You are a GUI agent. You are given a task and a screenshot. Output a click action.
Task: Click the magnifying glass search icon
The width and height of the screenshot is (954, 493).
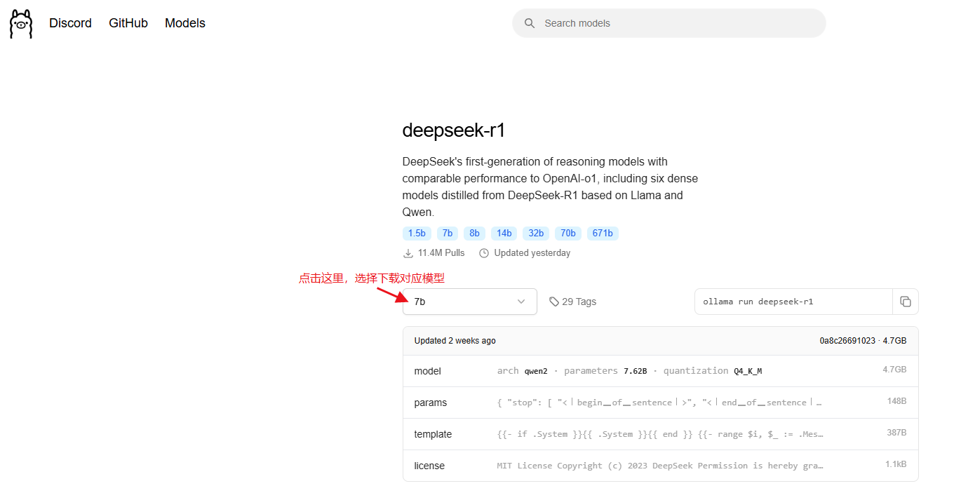tap(530, 22)
